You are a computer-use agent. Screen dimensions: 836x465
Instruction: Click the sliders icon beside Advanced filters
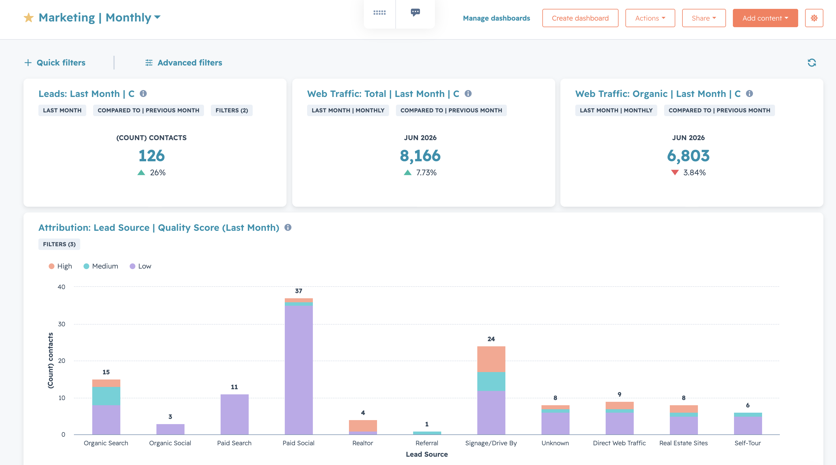coord(149,63)
